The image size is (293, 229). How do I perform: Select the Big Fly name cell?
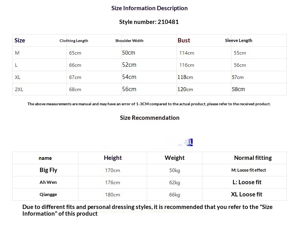point(48,170)
